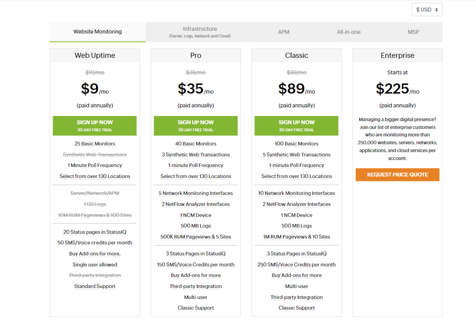Click '250 SMS/Voice Credits per month'

point(297,265)
